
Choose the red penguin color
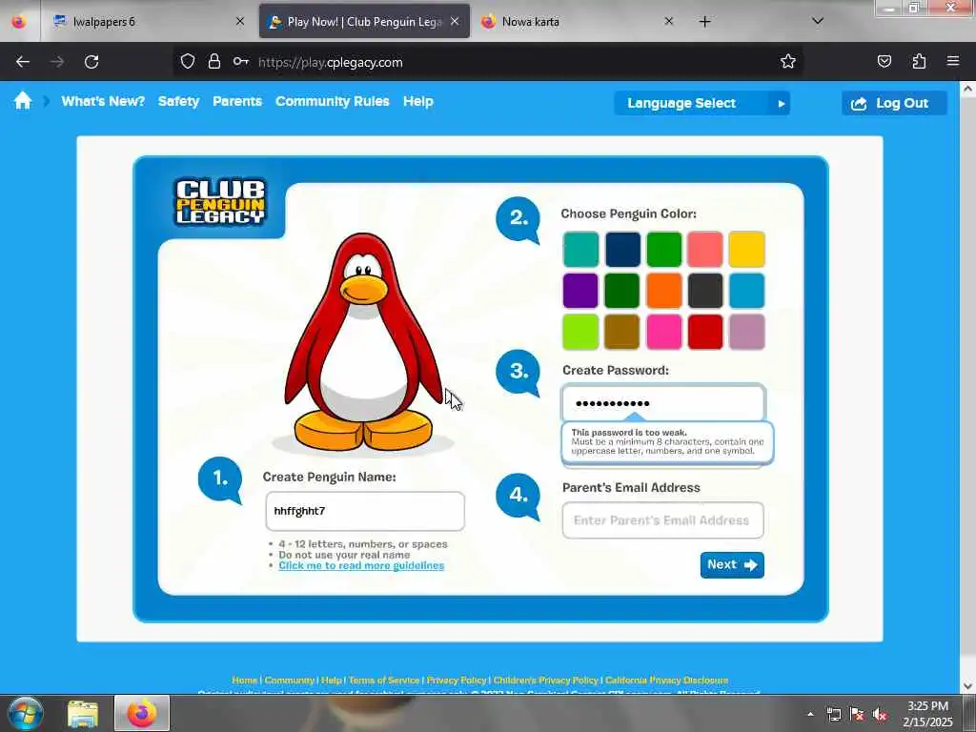pyautogui.click(x=705, y=332)
